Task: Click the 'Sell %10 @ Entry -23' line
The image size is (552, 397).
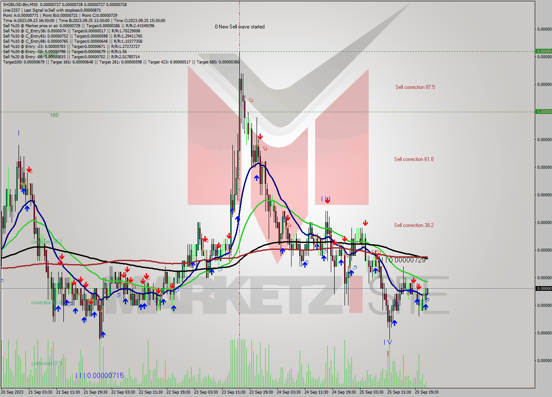Action: [x=71, y=46]
